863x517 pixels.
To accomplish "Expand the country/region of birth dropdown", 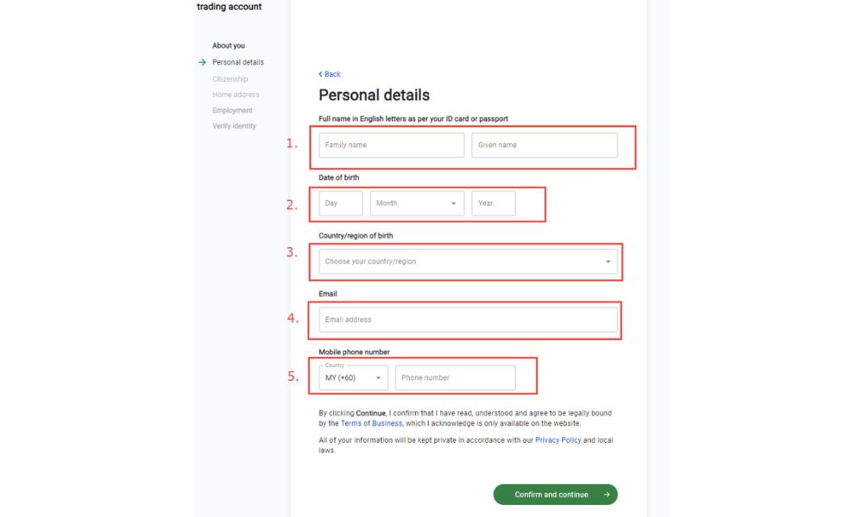I will [x=468, y=262].
